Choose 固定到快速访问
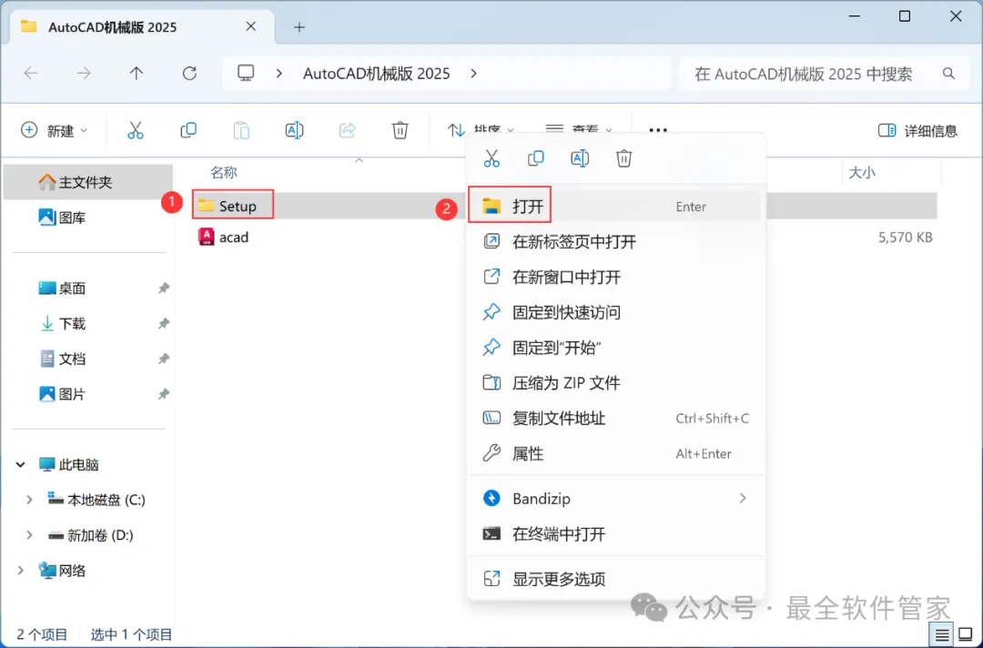This screenshot has width=983, height=648. [615, 312]
